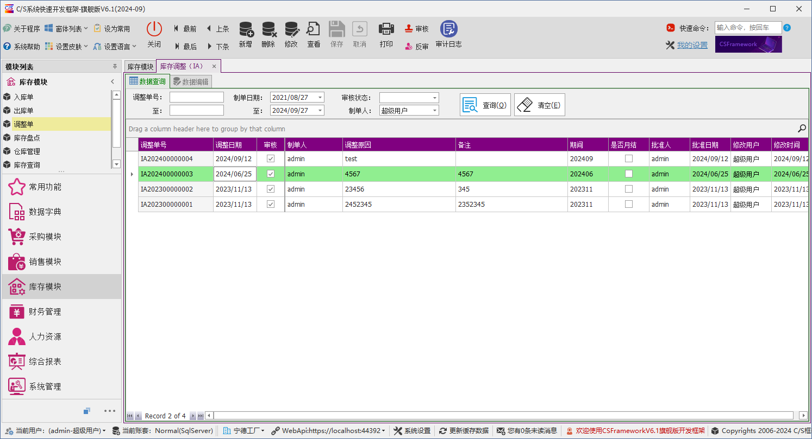Screen dimensions: 812x439
Task: Switch to the 数据编辑 tab
Action: pyautogui.click(x=190, y=82)
